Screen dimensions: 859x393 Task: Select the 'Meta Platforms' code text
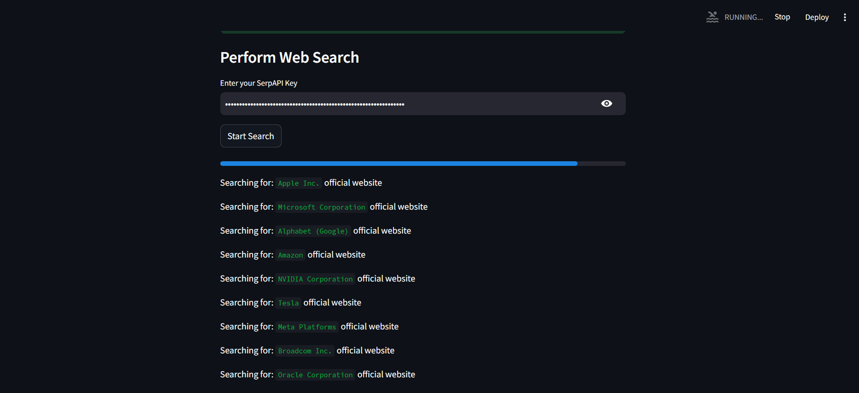point(307,327)
